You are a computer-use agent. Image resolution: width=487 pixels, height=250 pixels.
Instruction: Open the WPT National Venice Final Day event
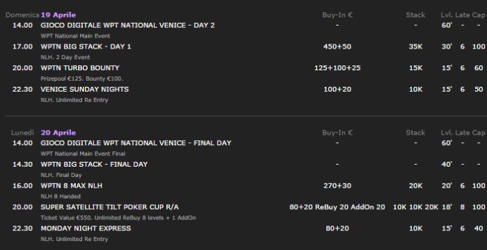(x=136, y=143)
